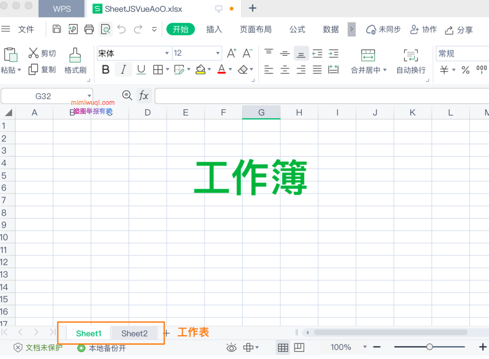Undo the last action

(121, 29)
